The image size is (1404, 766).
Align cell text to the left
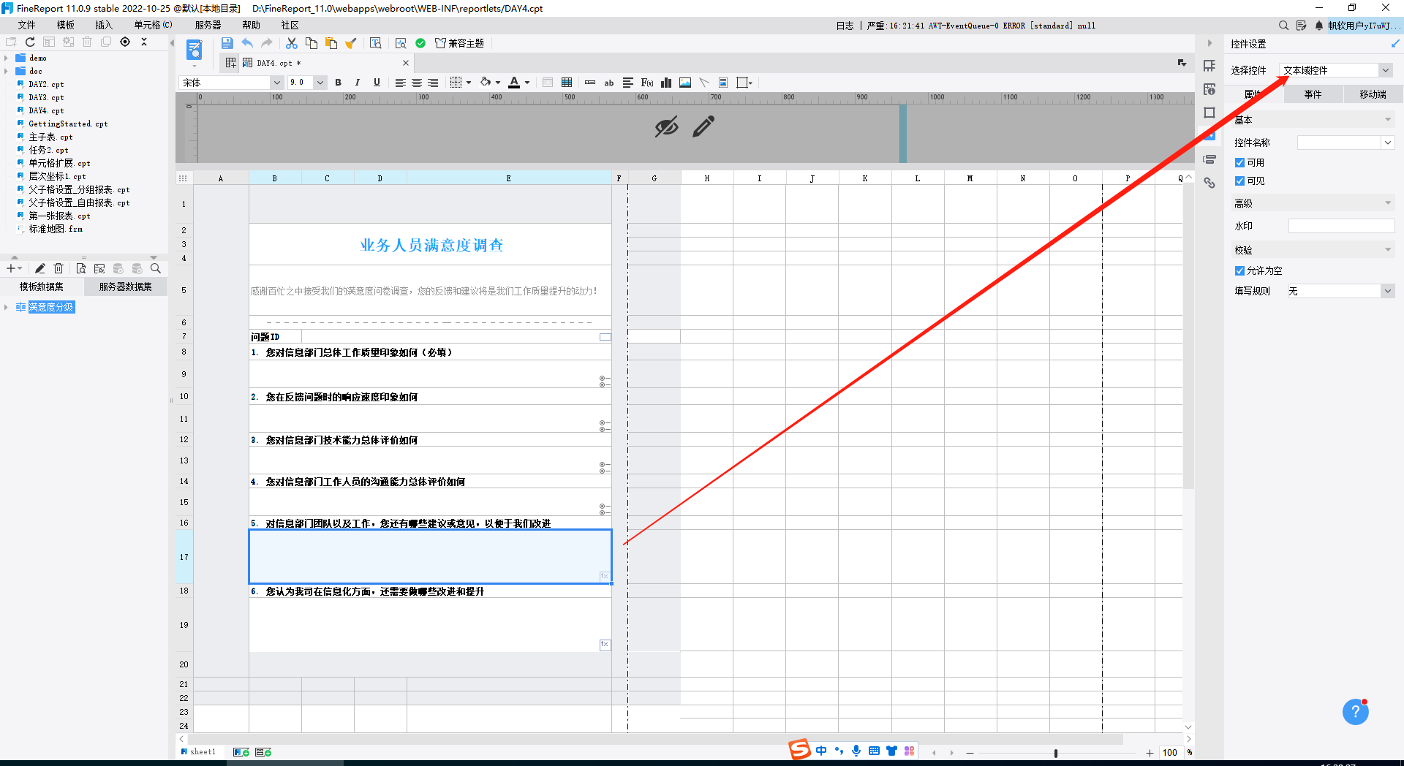point(401,83)
